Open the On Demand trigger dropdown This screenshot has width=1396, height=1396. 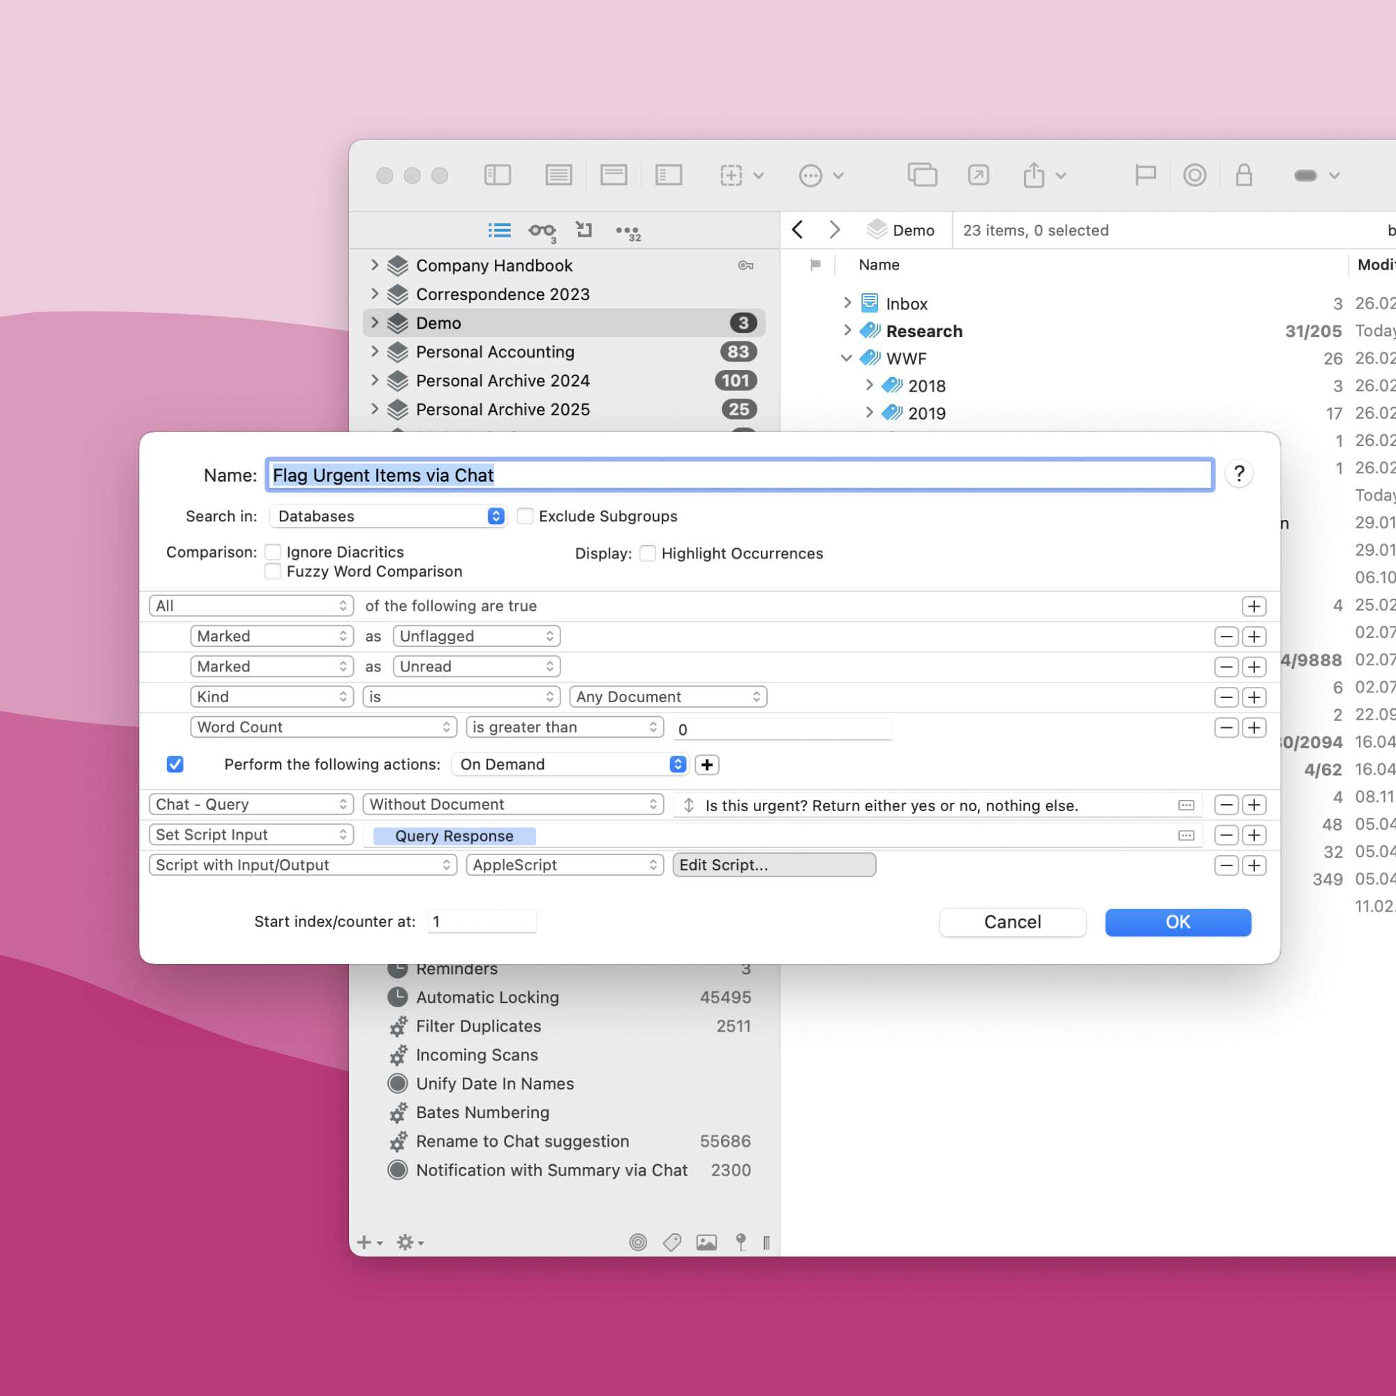(570, 764)
